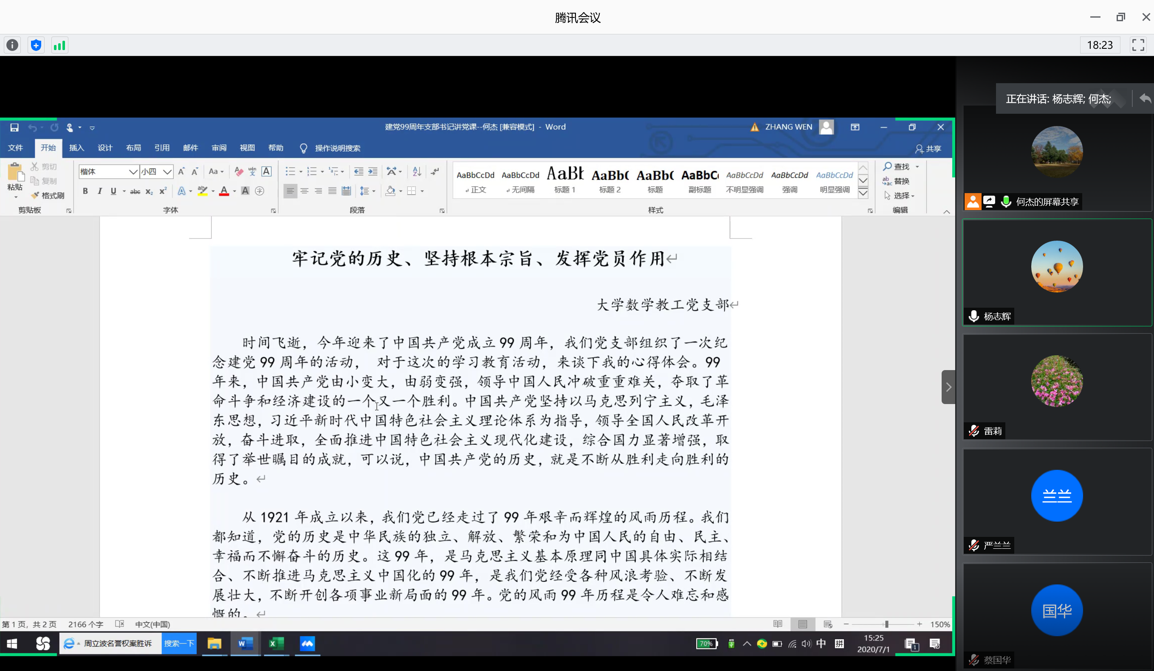Image resolution: width=1154 pixels, height=671 pixels.
Task: Click the bulleted list icon
Action: click(x=290, y=171)
